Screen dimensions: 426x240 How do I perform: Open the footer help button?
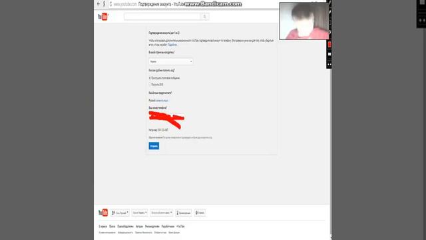tap(200, 213)
